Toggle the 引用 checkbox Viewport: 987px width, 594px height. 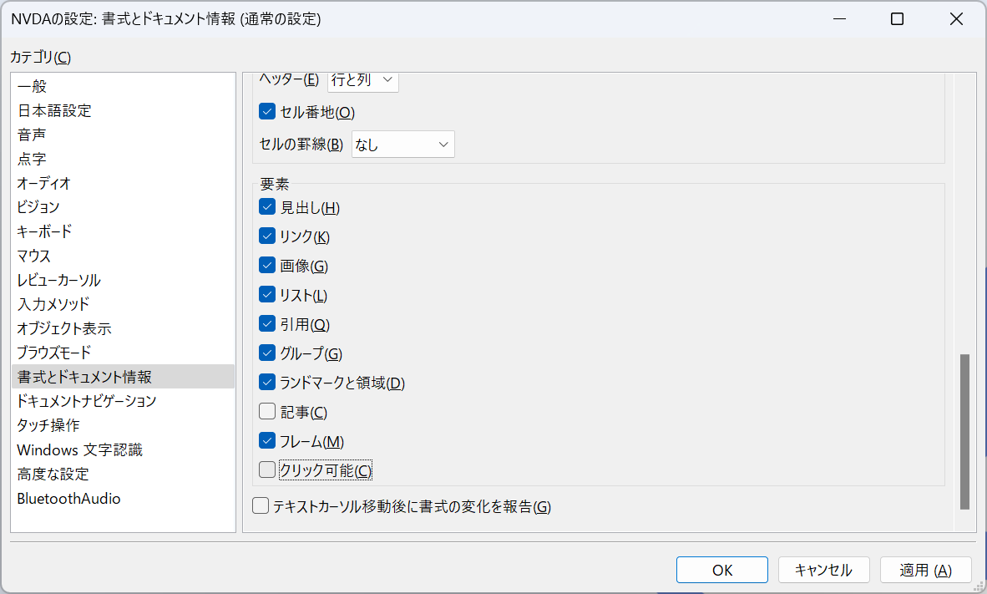click(266, 323)
